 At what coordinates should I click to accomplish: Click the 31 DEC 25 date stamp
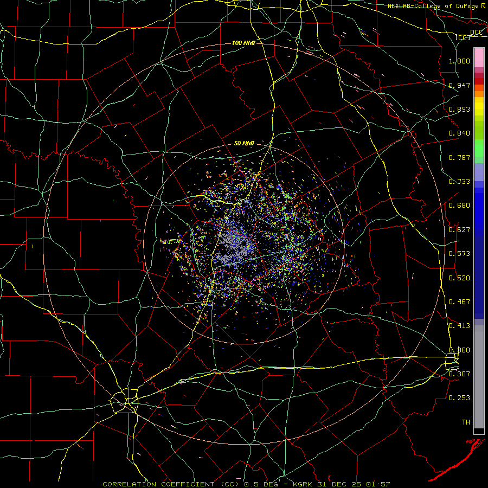339,484
